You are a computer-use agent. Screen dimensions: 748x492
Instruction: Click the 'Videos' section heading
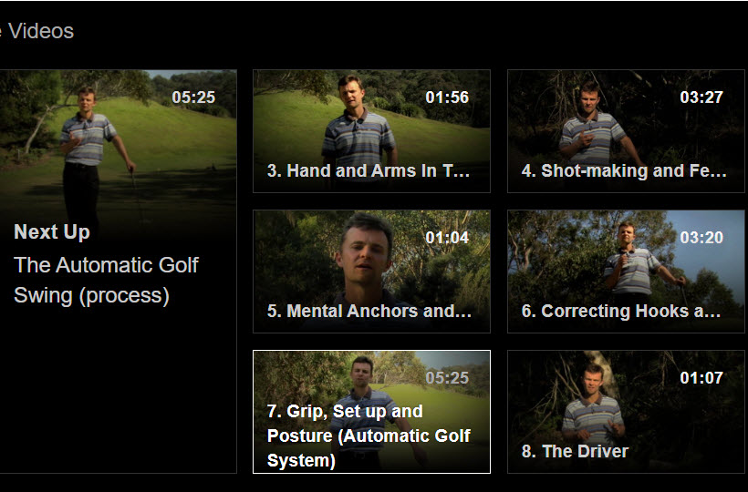pyautogui.click(x=41, y=31)
